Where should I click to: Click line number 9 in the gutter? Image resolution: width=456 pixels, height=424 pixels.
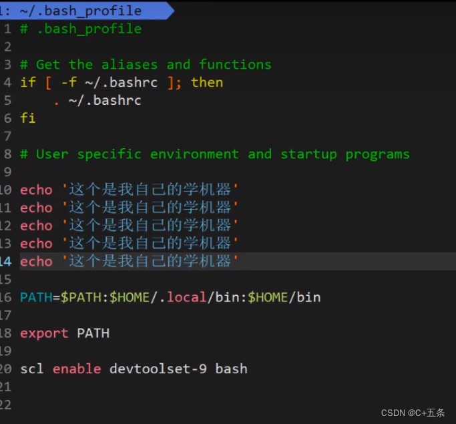point(7,172)
